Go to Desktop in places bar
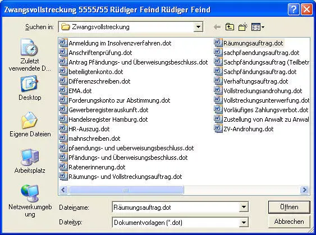Viewport: 316px width, 235px height. point(29,88)
